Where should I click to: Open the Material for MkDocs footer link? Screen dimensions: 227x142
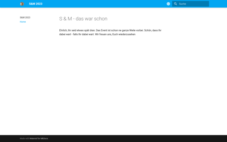[x=39, y=139]
